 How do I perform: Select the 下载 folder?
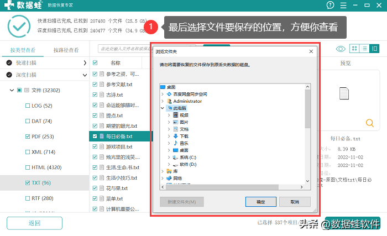pyautogui.click(x=181, y=137)
